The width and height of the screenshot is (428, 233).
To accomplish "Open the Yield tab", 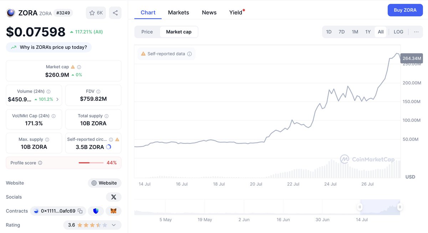I will [236, 12].
